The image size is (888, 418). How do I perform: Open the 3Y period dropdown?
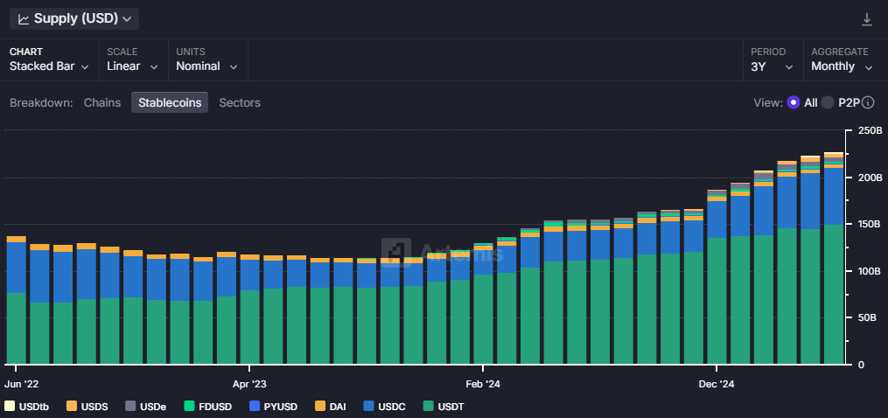point(772,66)
